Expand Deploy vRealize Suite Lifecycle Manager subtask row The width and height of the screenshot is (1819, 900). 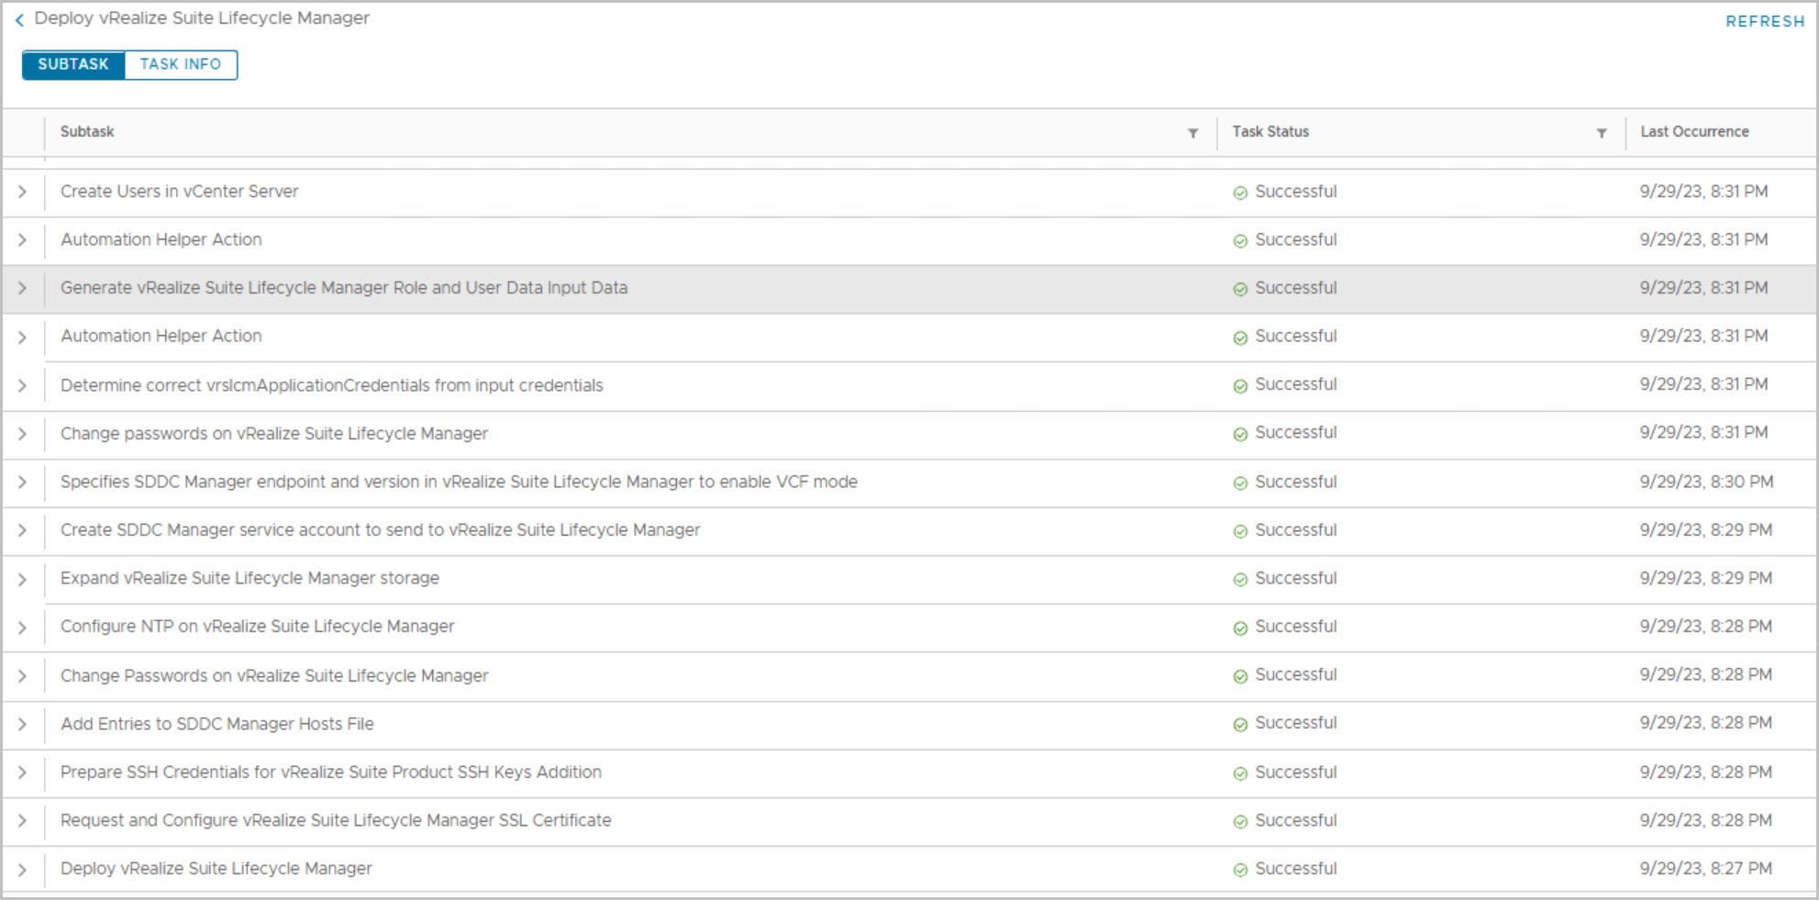(x=22, y=870)
